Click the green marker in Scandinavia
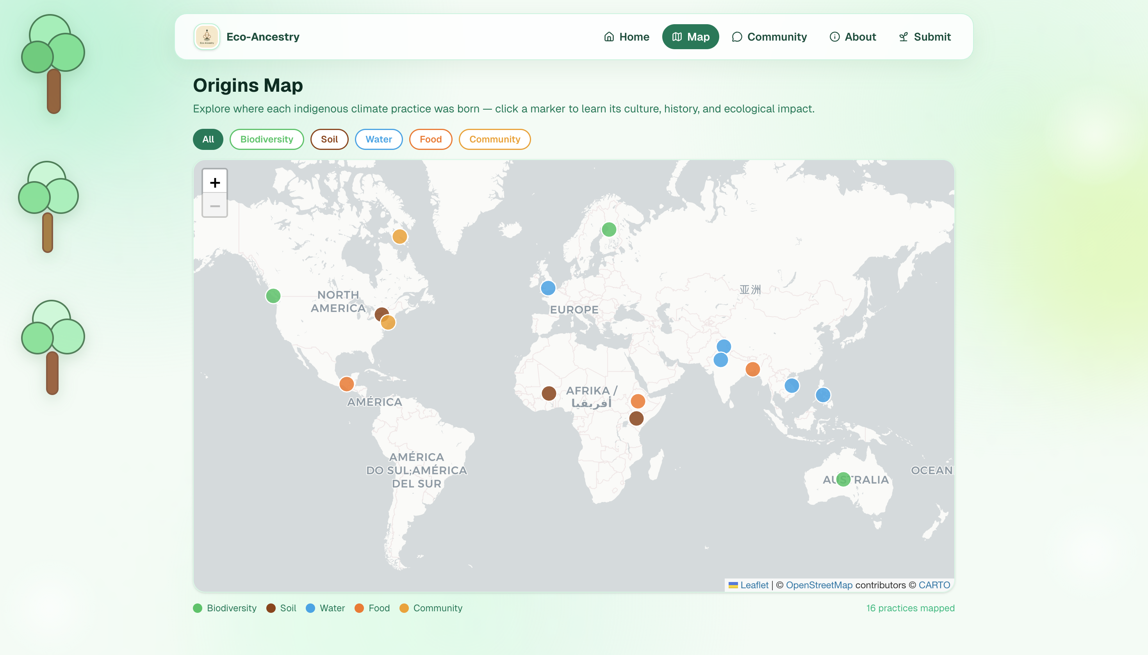Screen dimensions: 1148x655 (608, 230)
